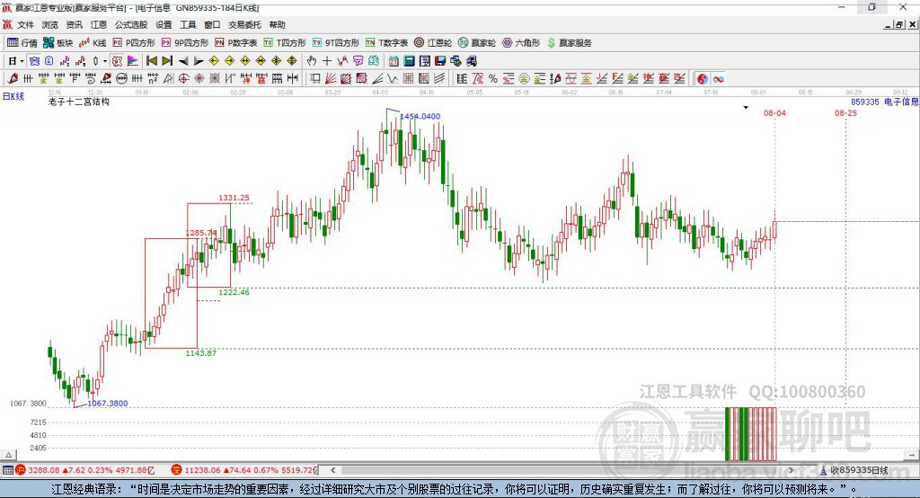Open the calendar icon

point(394,61)
